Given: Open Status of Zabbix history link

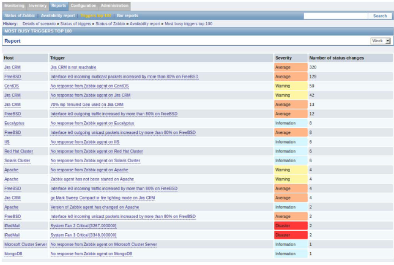Looking at the screenshot, I should coord(110,24).
